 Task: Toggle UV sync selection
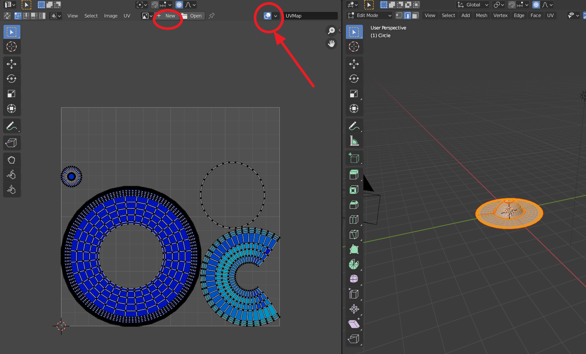pos(7,16)
